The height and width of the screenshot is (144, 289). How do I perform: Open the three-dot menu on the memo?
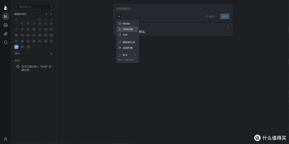pyautogui.click(x=228, y=27)
